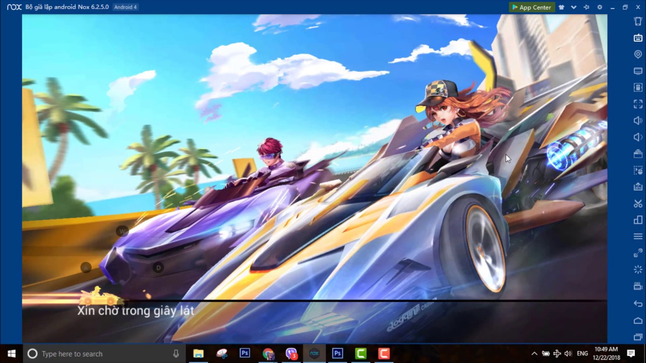Viewport: 646px width, 363px height.
Task: Click the volume down speaker icon in Nox sidebar
Action: [x=638, y=137]
